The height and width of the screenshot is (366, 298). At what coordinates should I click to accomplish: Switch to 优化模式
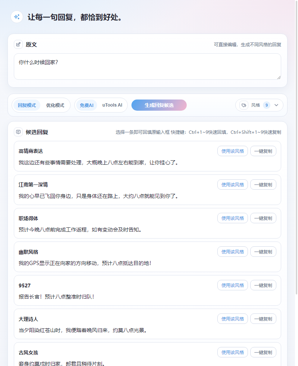coord(55,105)
